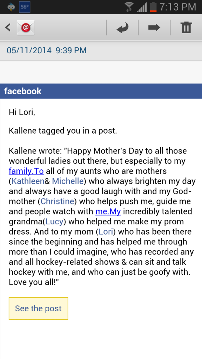
Task: Delete email using trash icon
Action: pos(186,28)
